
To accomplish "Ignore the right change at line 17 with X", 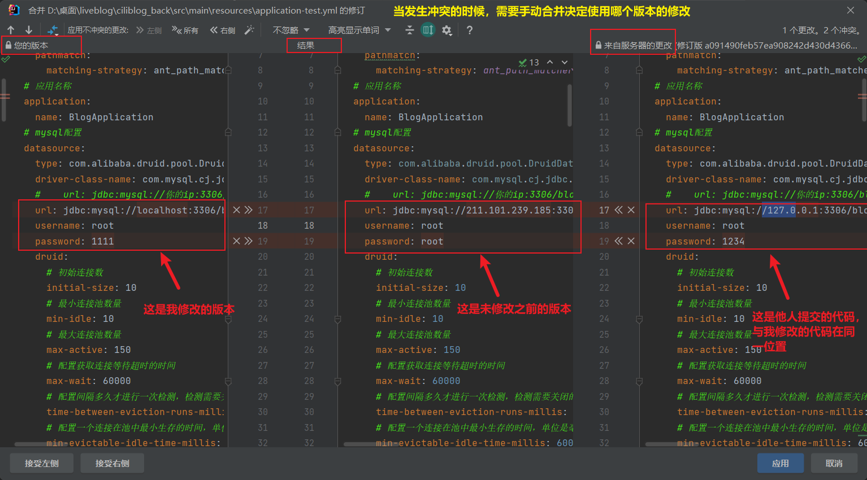I will (x=631, y=210).
